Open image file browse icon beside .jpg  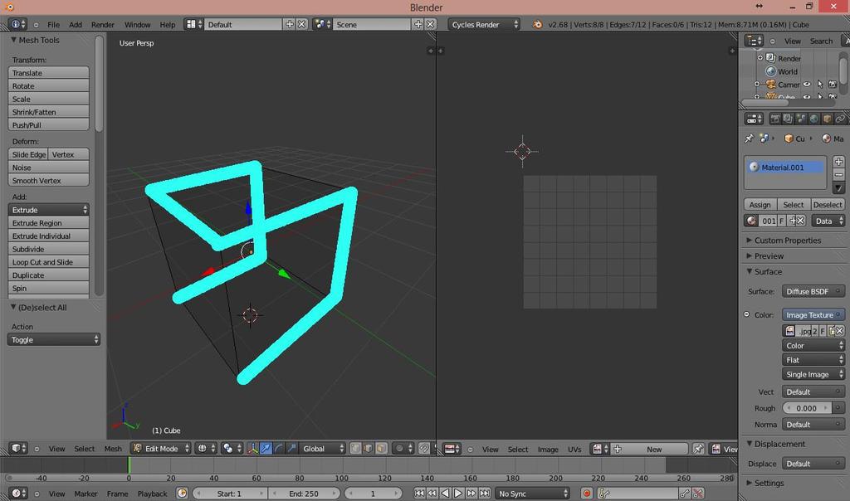point(790,330)
